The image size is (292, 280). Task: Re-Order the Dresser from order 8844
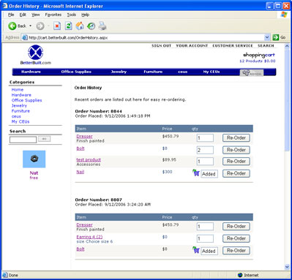pos(236,138)
